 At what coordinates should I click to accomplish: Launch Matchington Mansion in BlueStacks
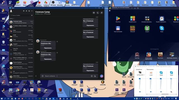tap(172, 56)
